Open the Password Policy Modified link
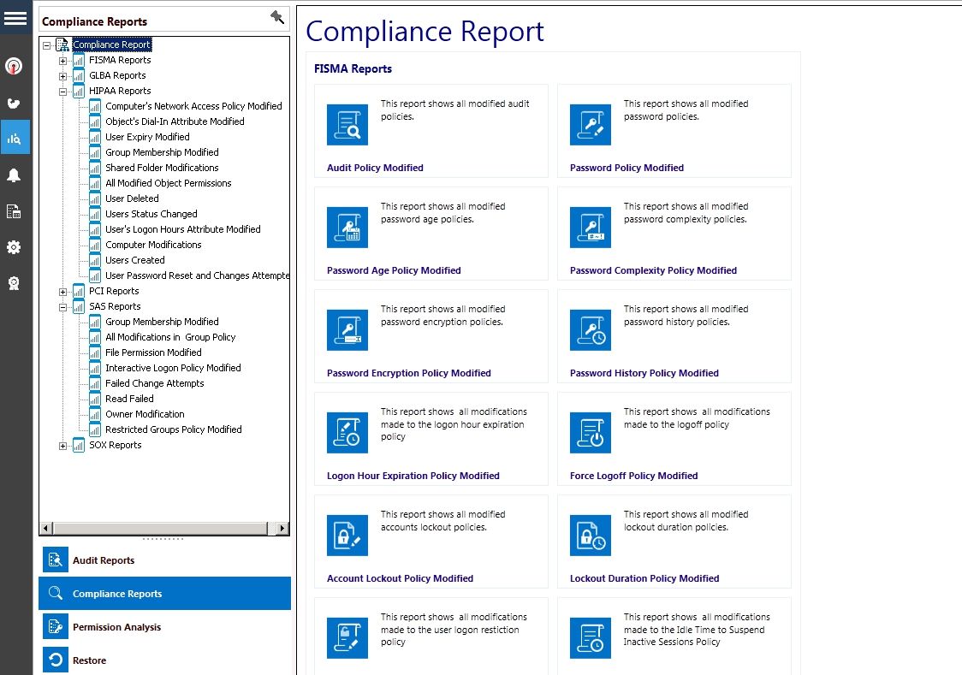 point(626,168)
